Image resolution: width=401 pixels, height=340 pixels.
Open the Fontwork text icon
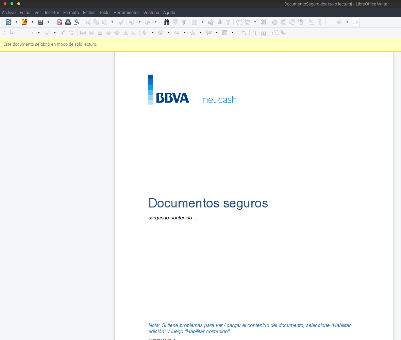click(x=263, y=33)
